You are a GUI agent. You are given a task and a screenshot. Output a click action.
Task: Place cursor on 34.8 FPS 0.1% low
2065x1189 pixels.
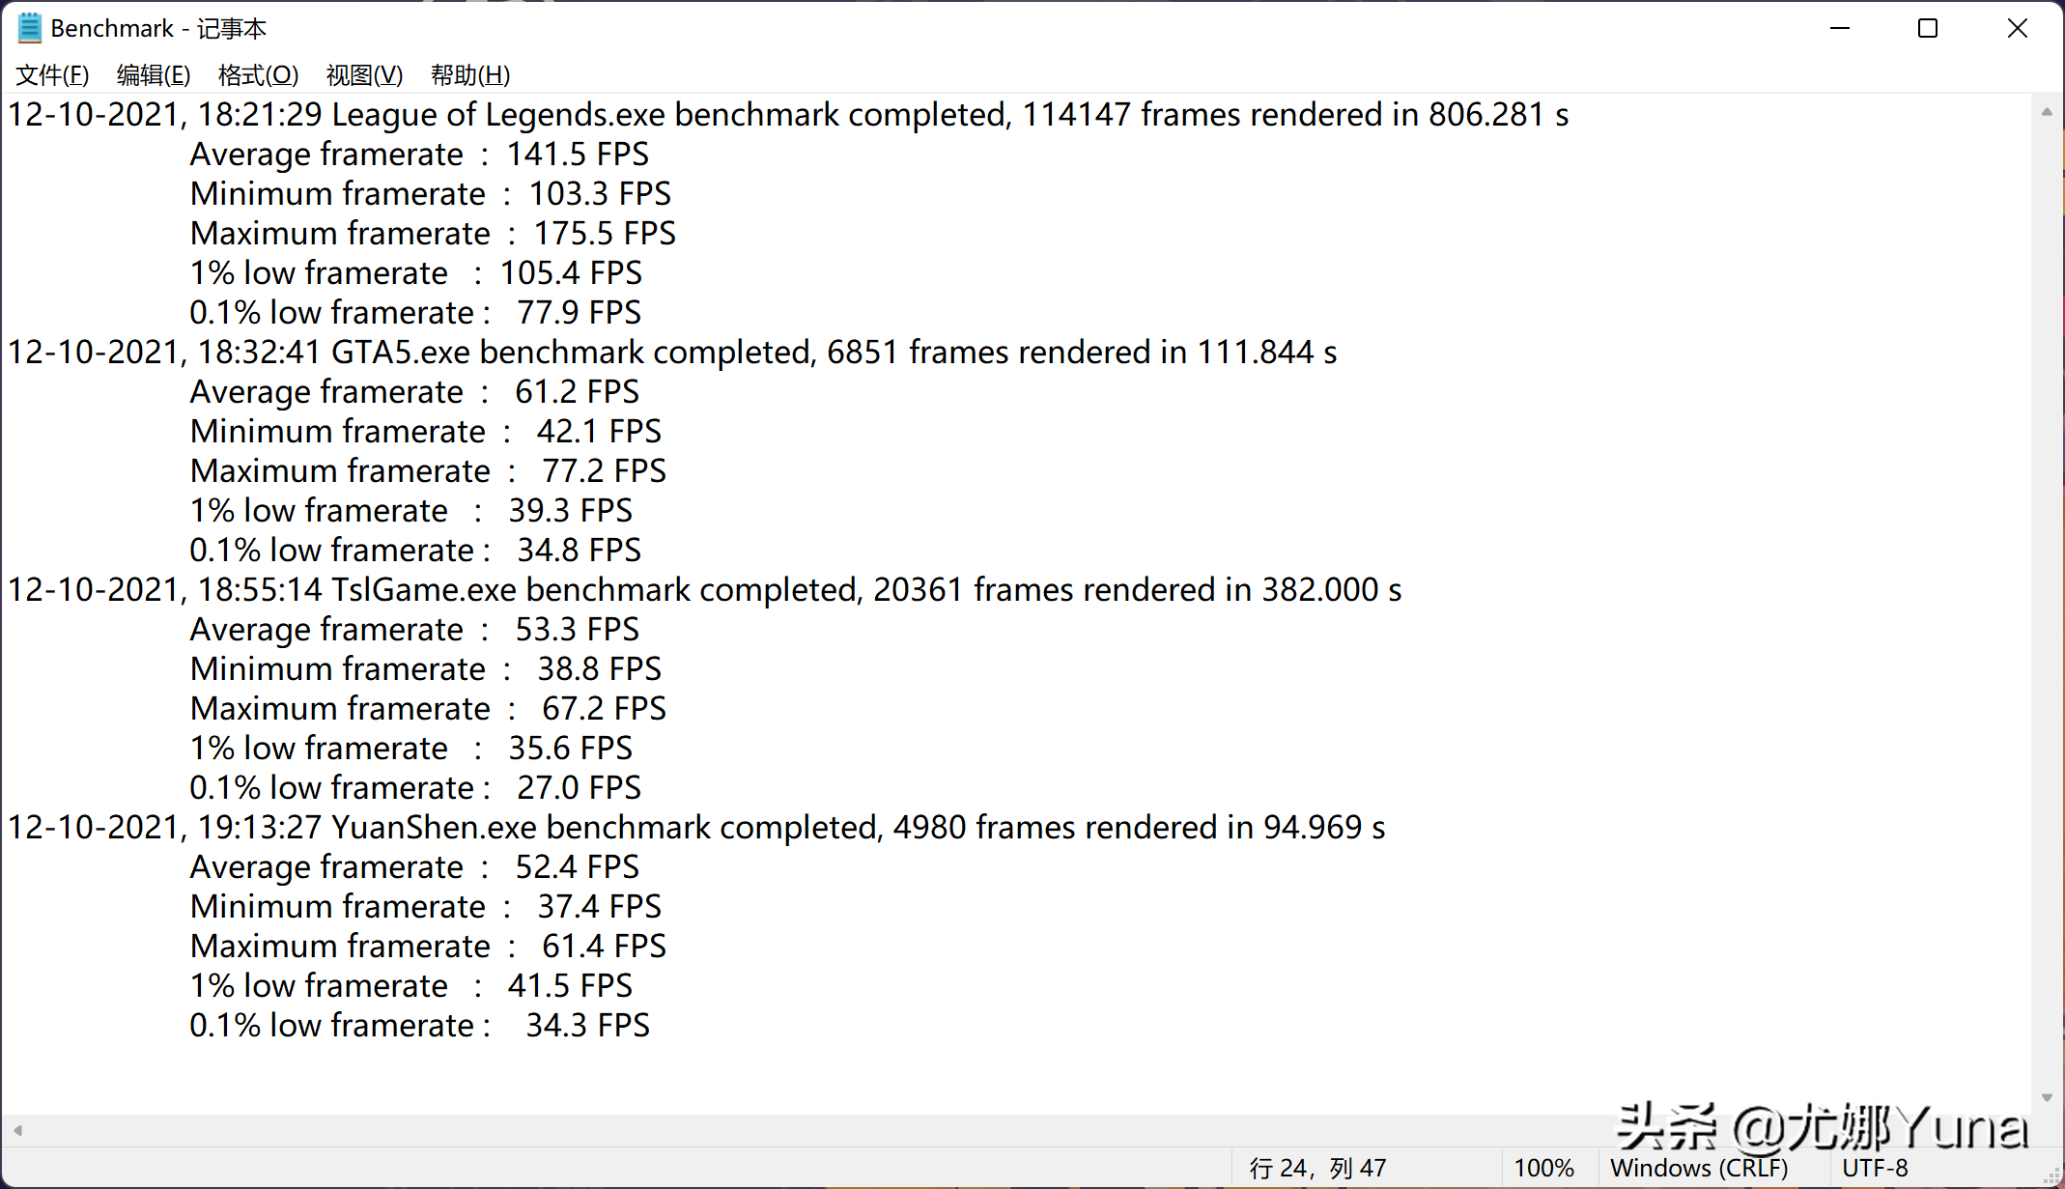click(579, 551)
